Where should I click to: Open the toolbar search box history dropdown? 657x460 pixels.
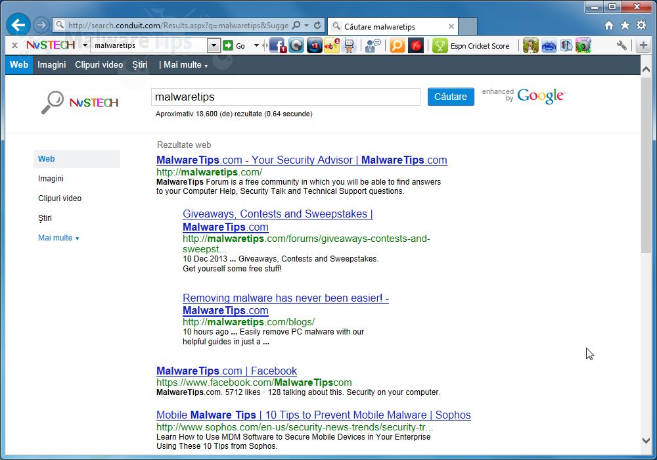(x=214, y=45)
